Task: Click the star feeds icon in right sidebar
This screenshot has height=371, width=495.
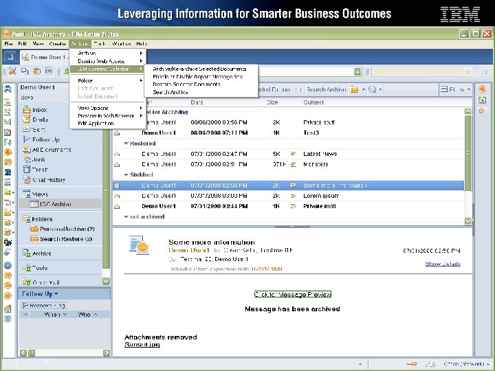Action: click(x=481, y=111)
